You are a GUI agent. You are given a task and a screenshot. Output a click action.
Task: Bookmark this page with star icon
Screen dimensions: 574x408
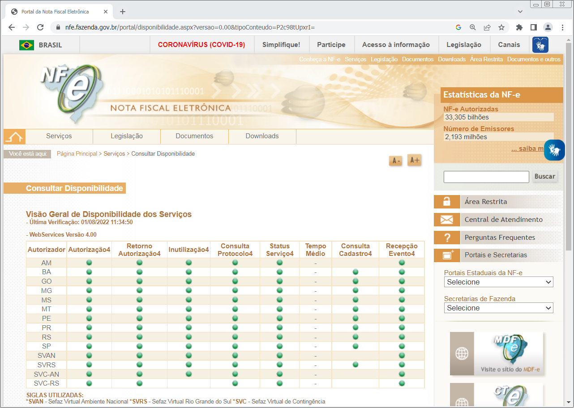(x=501, y=27)
